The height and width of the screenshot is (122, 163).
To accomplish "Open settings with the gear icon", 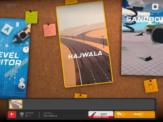I will coord(155,7).
